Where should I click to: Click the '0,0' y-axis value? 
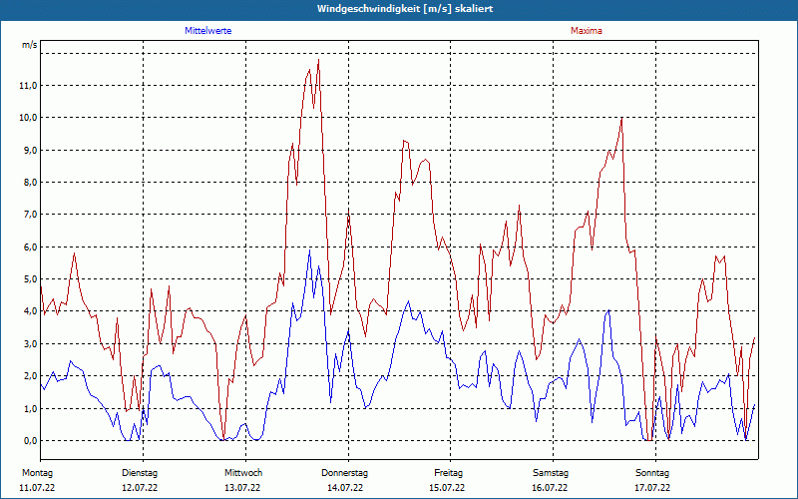pyautogui.click(x=30, y=440)
